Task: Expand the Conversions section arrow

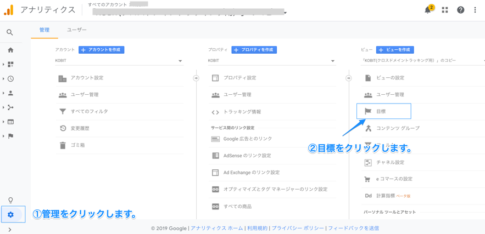Action: [3, 136]
